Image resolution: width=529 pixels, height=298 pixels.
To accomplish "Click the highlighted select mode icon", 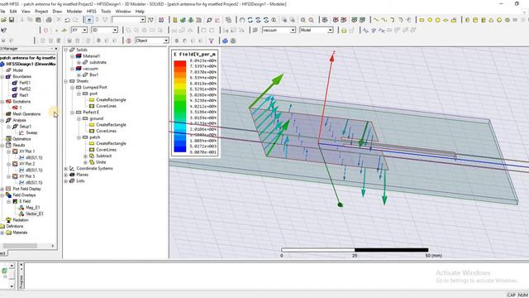I will (89, 20).
